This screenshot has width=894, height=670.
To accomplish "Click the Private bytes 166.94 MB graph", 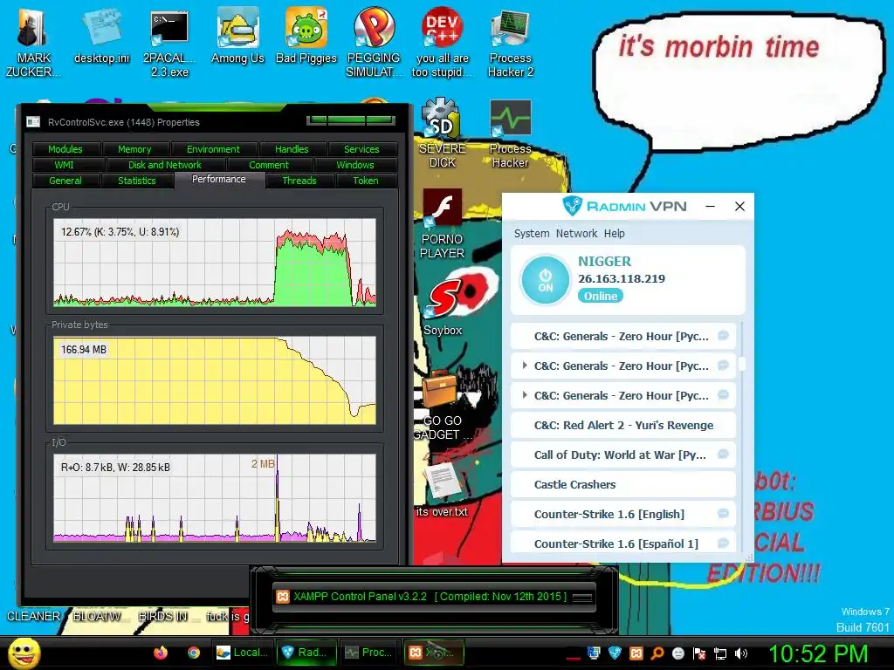I will point(215,380).
